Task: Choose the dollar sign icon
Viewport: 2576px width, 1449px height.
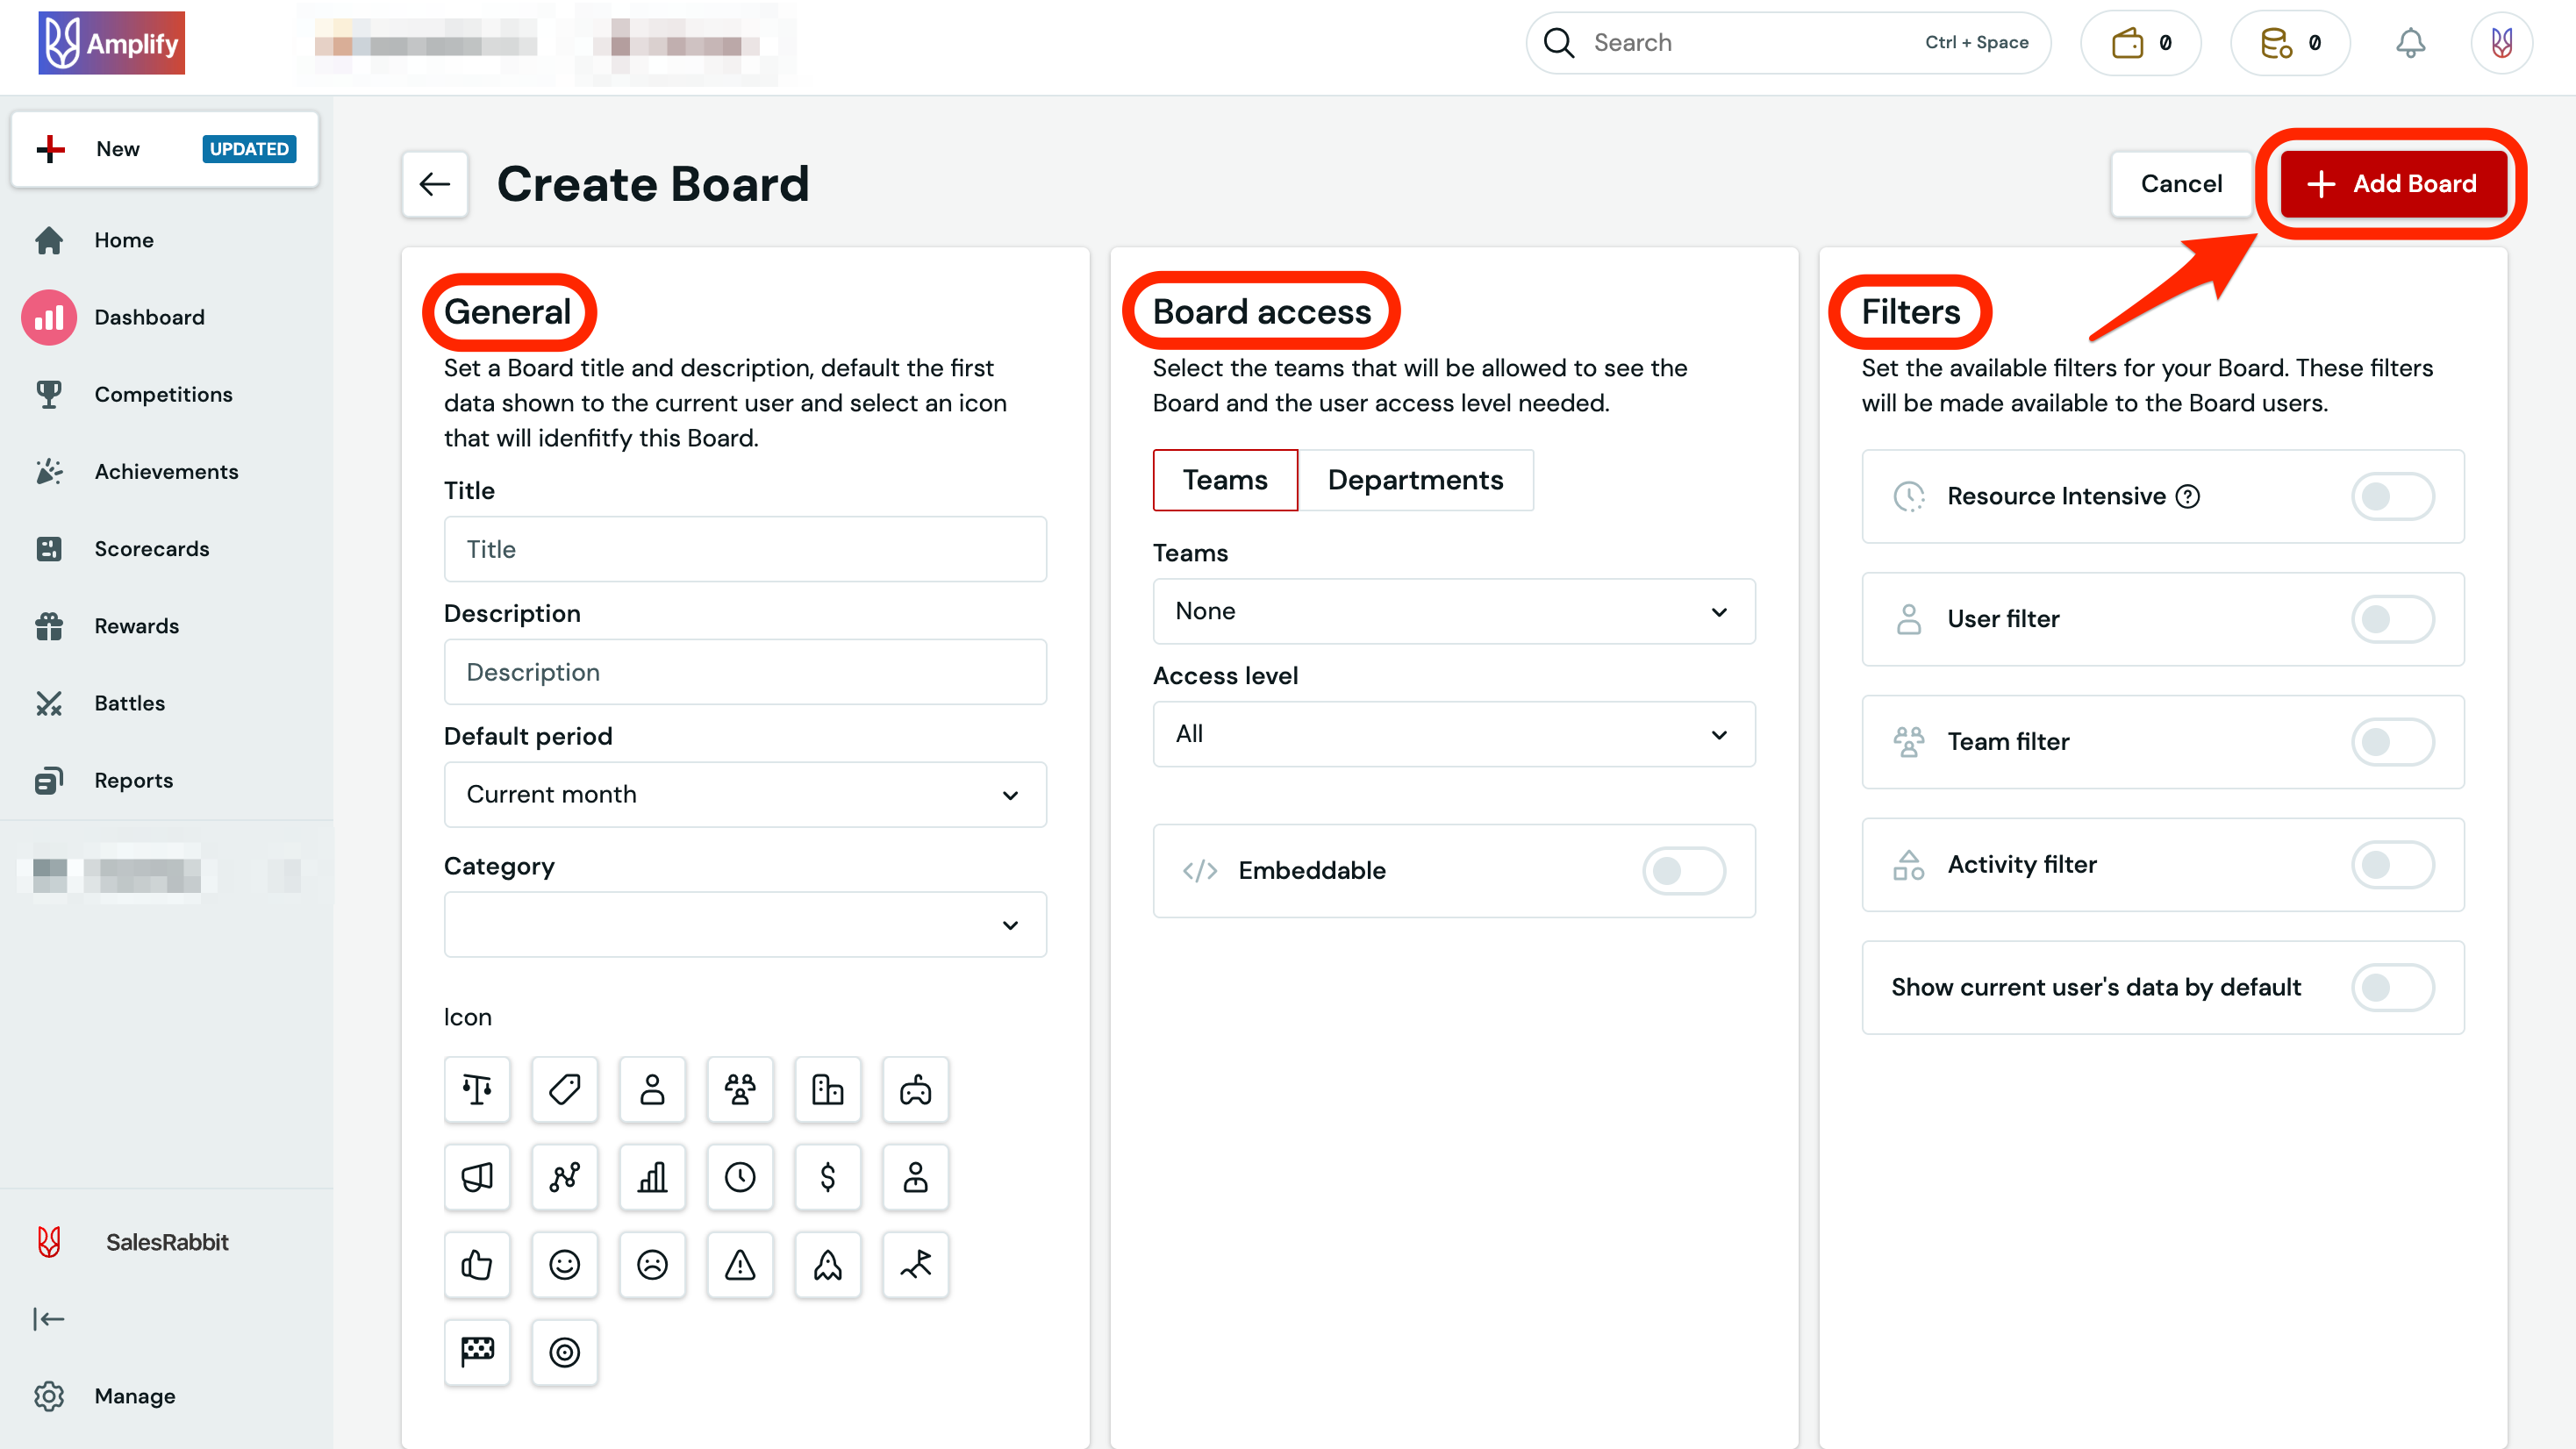Action: (828, 1177)
